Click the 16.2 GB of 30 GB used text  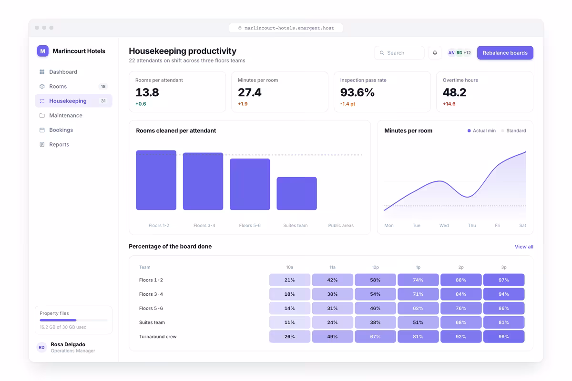point(63,327)
